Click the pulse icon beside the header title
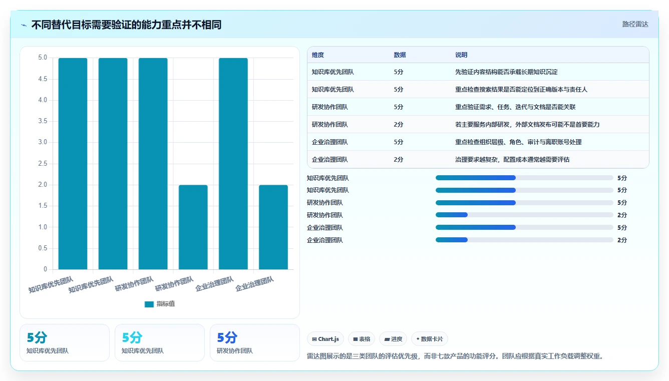The width and height of the screenshot is (669, 381). pyautogui.click(x=24, y=25)
